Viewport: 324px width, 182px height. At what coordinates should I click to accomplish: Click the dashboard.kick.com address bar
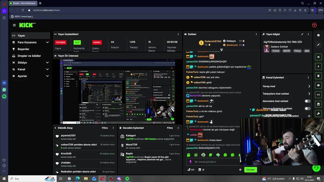(46, 10)
